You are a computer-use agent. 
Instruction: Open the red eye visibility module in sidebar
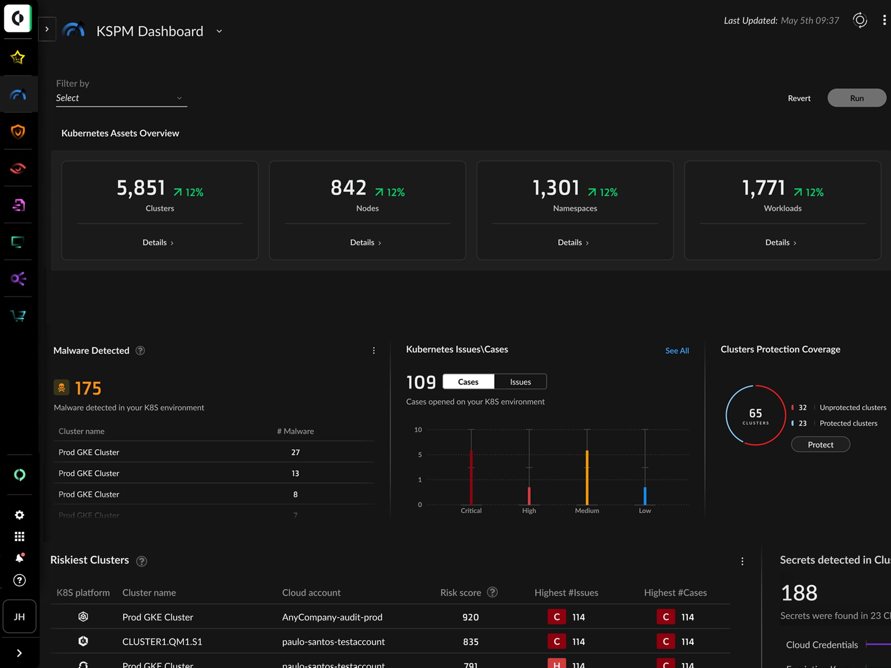click(x=18, y=168)
